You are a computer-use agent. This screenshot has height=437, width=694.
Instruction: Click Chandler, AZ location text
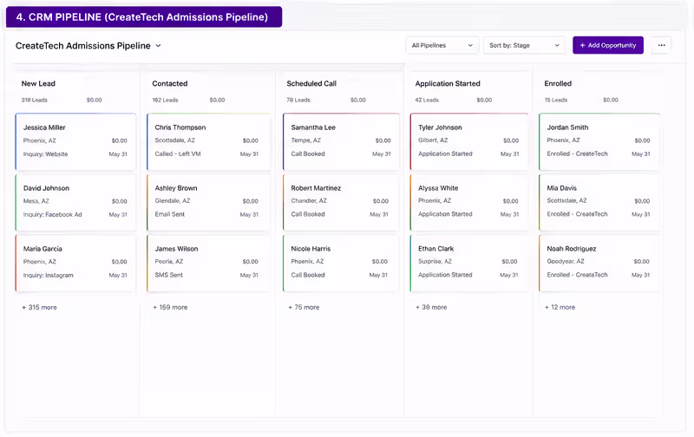(x=309, y=201)
